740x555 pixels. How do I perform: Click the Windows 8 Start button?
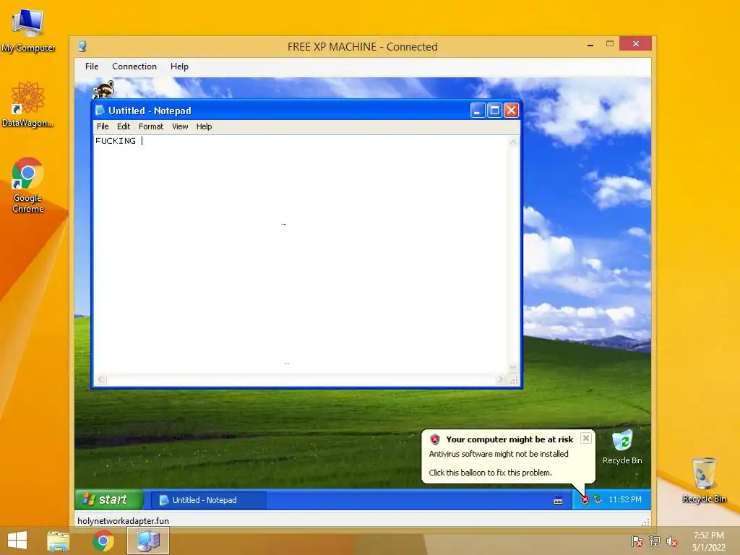pos(17,541)
